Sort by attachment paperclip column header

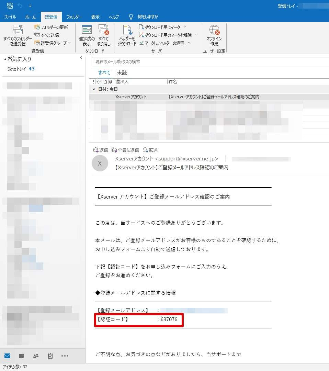point(111,82)
